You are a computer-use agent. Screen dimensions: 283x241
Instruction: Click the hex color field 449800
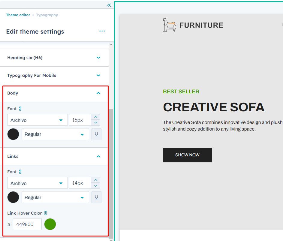point(27,224)
